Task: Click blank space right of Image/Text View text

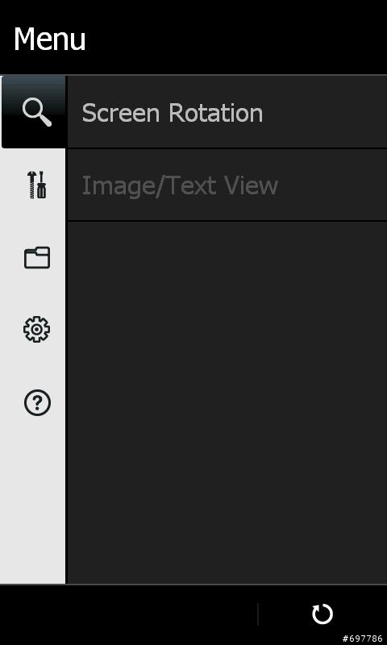Action: (x=333, y=185)
